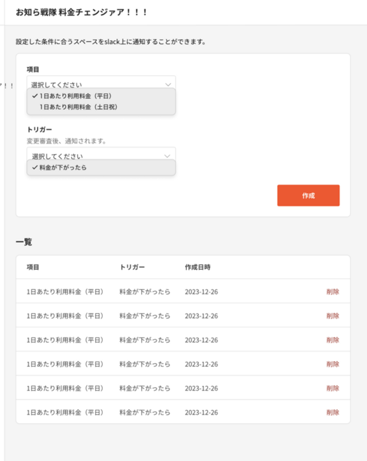Screen dimensions: 367x461
Task: Click the 作成日時 column header
Action: click(198, 267)
